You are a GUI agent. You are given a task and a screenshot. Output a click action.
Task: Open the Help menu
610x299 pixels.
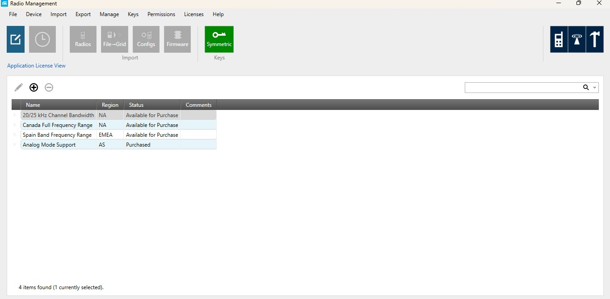(x=218, y=14)
